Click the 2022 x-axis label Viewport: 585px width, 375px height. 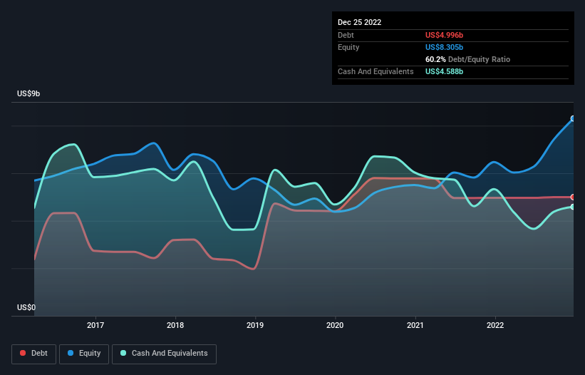pos(495,325)
